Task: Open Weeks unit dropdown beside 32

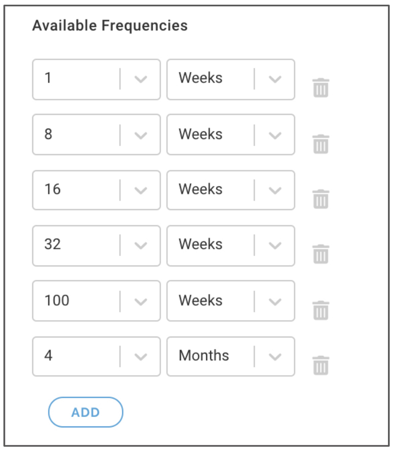Action: click(231, 246)
